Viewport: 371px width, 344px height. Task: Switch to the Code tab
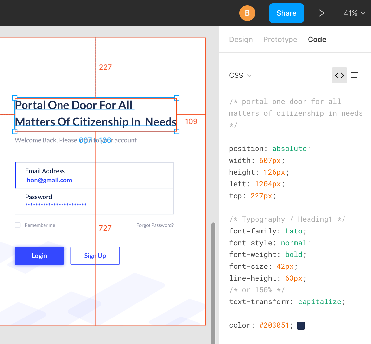click(x=317, y=39)
